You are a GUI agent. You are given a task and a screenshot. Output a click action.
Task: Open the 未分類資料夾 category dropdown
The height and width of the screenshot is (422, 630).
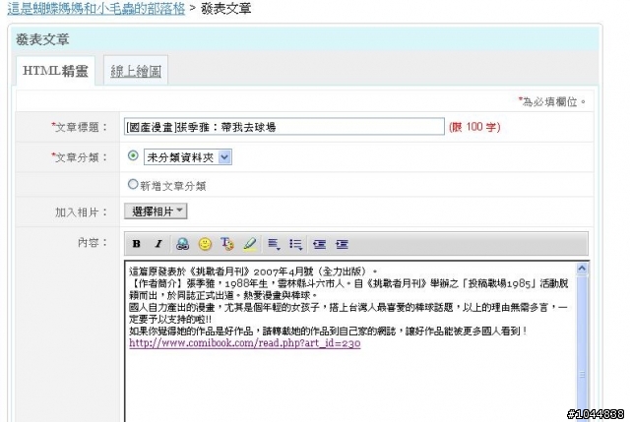tap(188, 157)
